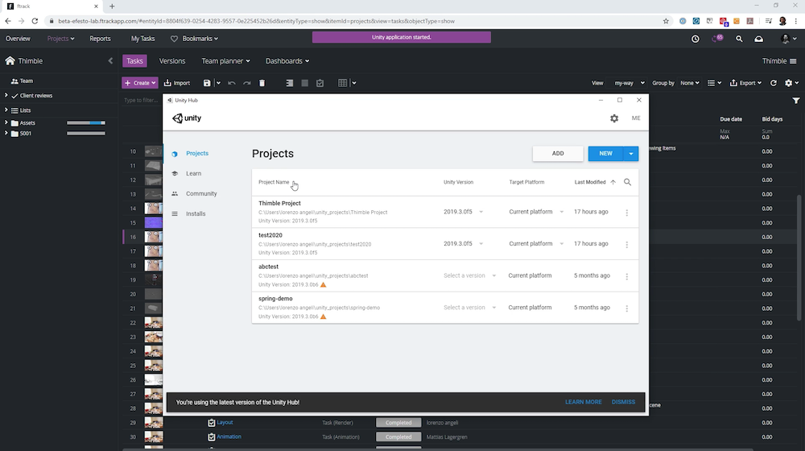Viewport: 805px width, 451px height.
Task: Expand the Lists tree item
Action: point(6,110)
